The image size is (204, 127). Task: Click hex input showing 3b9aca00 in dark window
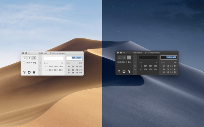169,57
